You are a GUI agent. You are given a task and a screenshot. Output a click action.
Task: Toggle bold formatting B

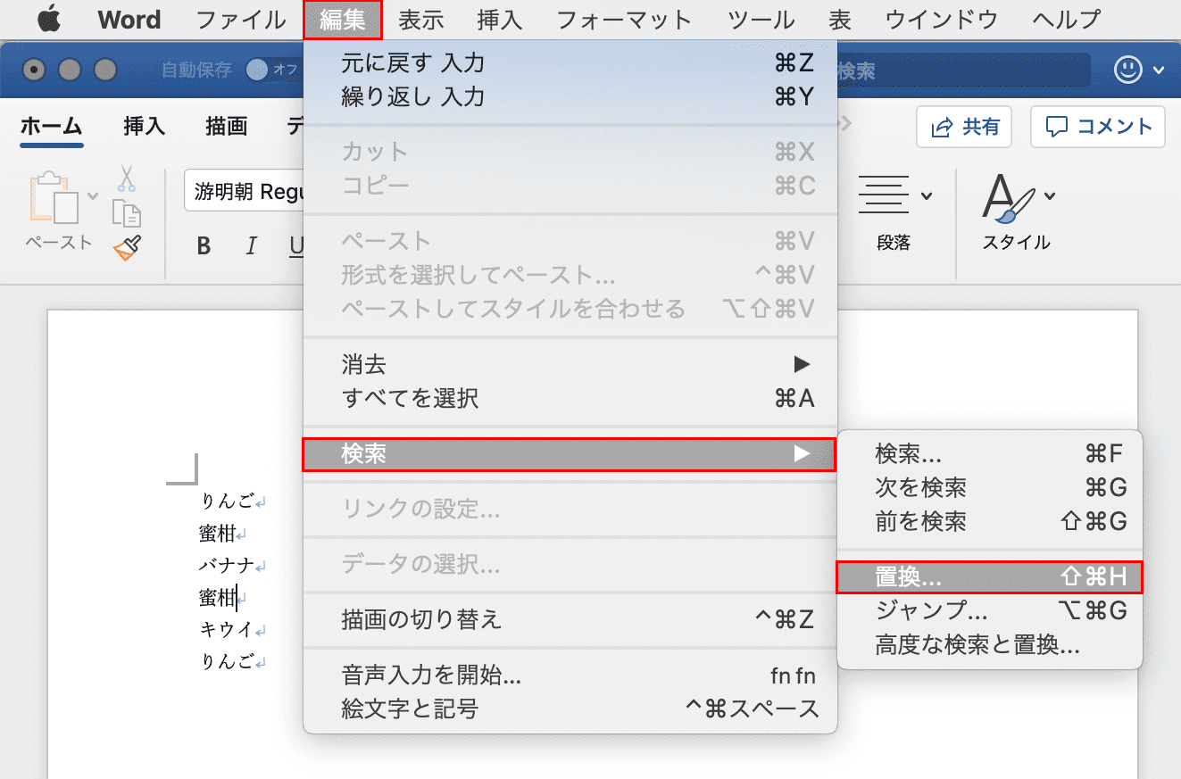204,245
